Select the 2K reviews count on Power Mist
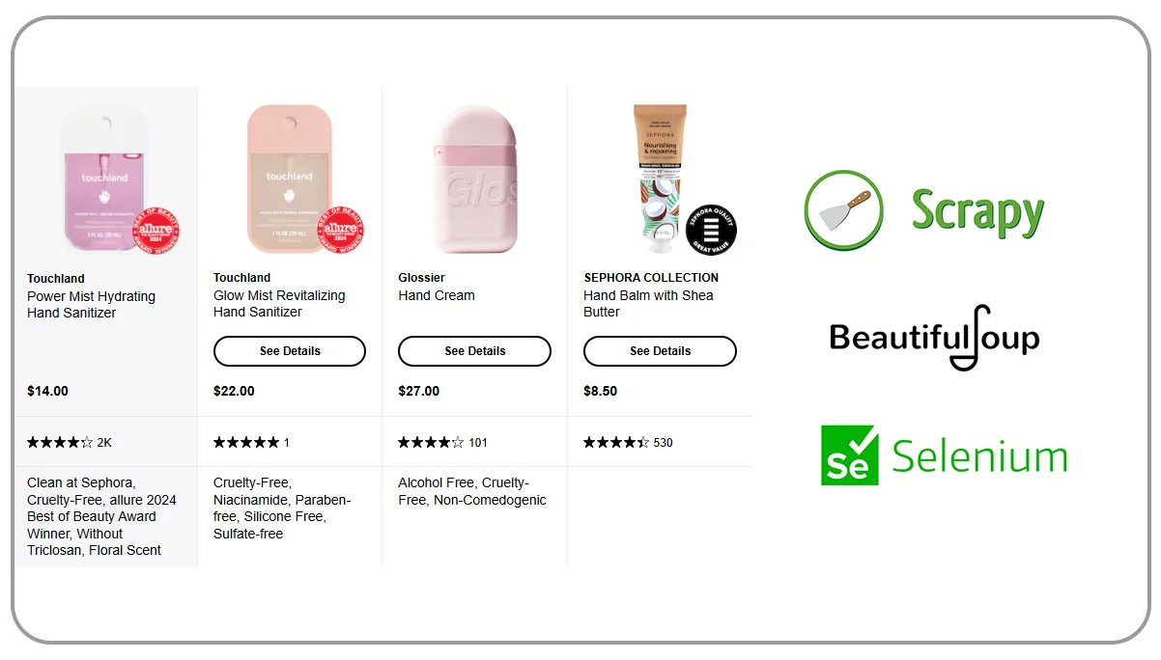1161x660 pixels. coord(104,442)
